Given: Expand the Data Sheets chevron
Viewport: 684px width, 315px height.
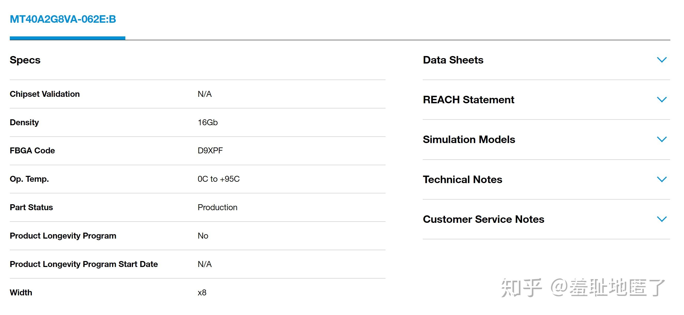Looking at the screenshot, I should point(662,60).
